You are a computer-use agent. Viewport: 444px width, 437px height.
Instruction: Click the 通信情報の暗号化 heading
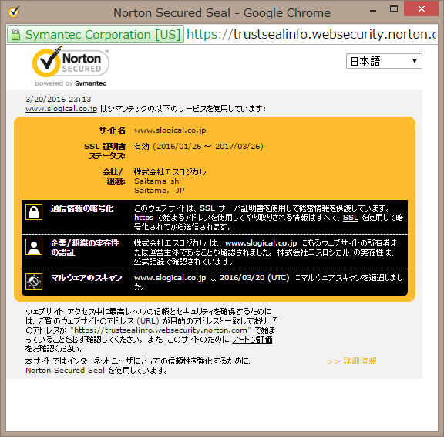pos(82,208)
